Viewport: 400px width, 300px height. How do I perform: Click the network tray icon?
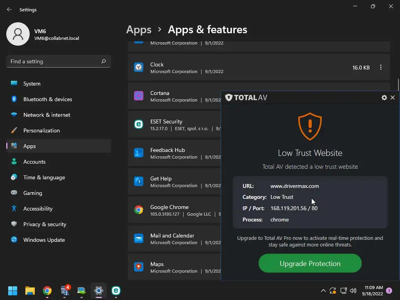click(343, 291)
